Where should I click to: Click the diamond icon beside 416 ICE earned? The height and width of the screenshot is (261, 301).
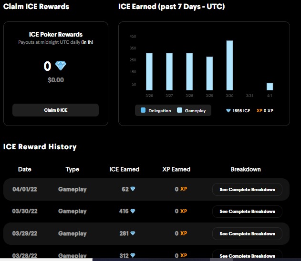point(133,211)
